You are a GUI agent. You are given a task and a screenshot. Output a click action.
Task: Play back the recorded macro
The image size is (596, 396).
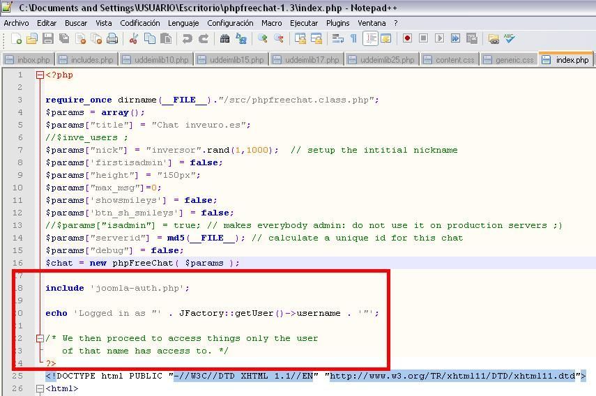[439, 38]
